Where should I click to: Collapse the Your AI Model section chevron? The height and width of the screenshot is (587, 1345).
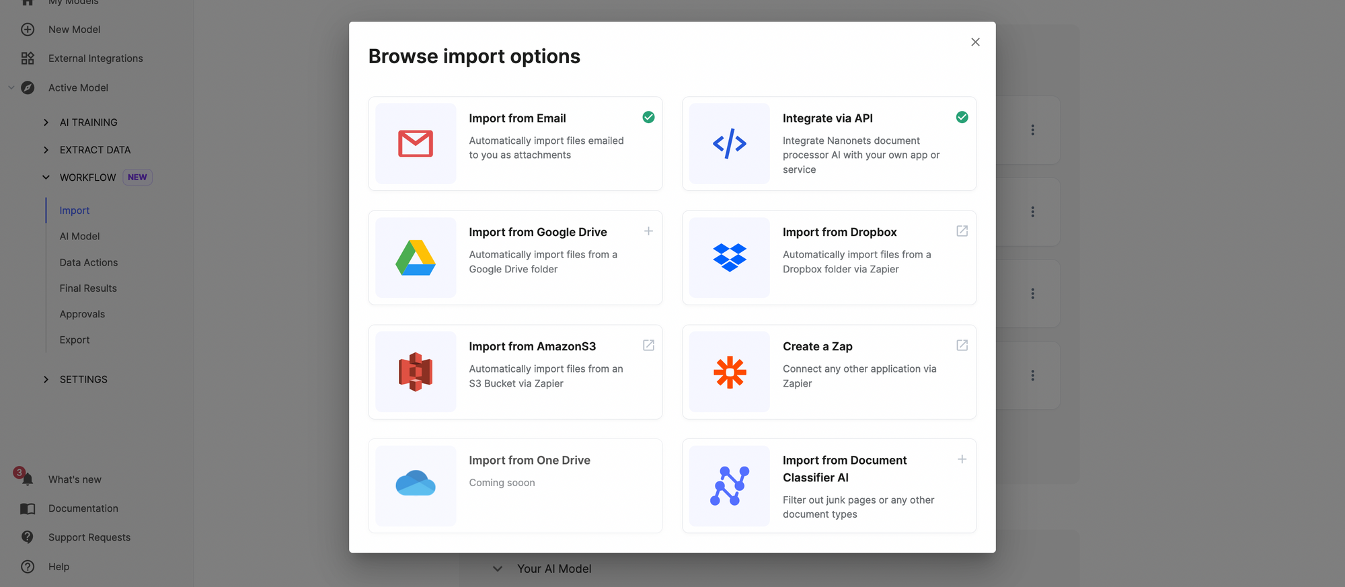pos(498,569)
